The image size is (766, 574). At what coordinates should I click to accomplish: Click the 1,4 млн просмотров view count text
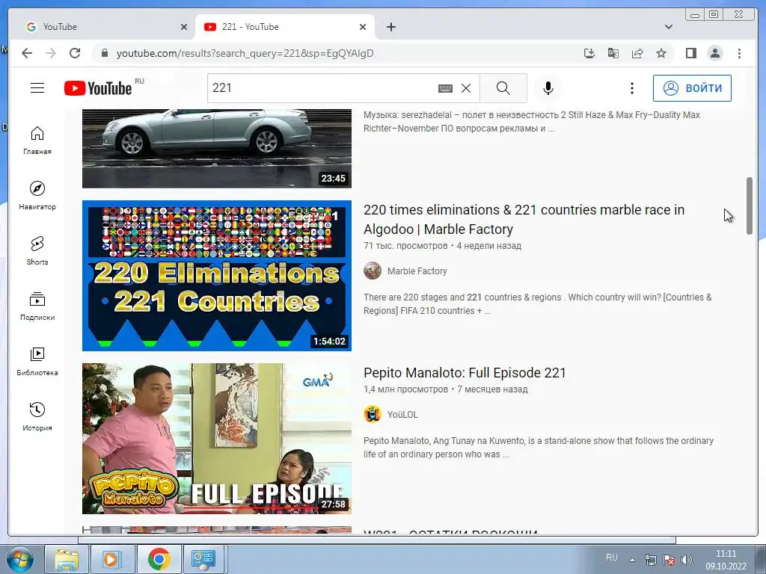[405, 389]
